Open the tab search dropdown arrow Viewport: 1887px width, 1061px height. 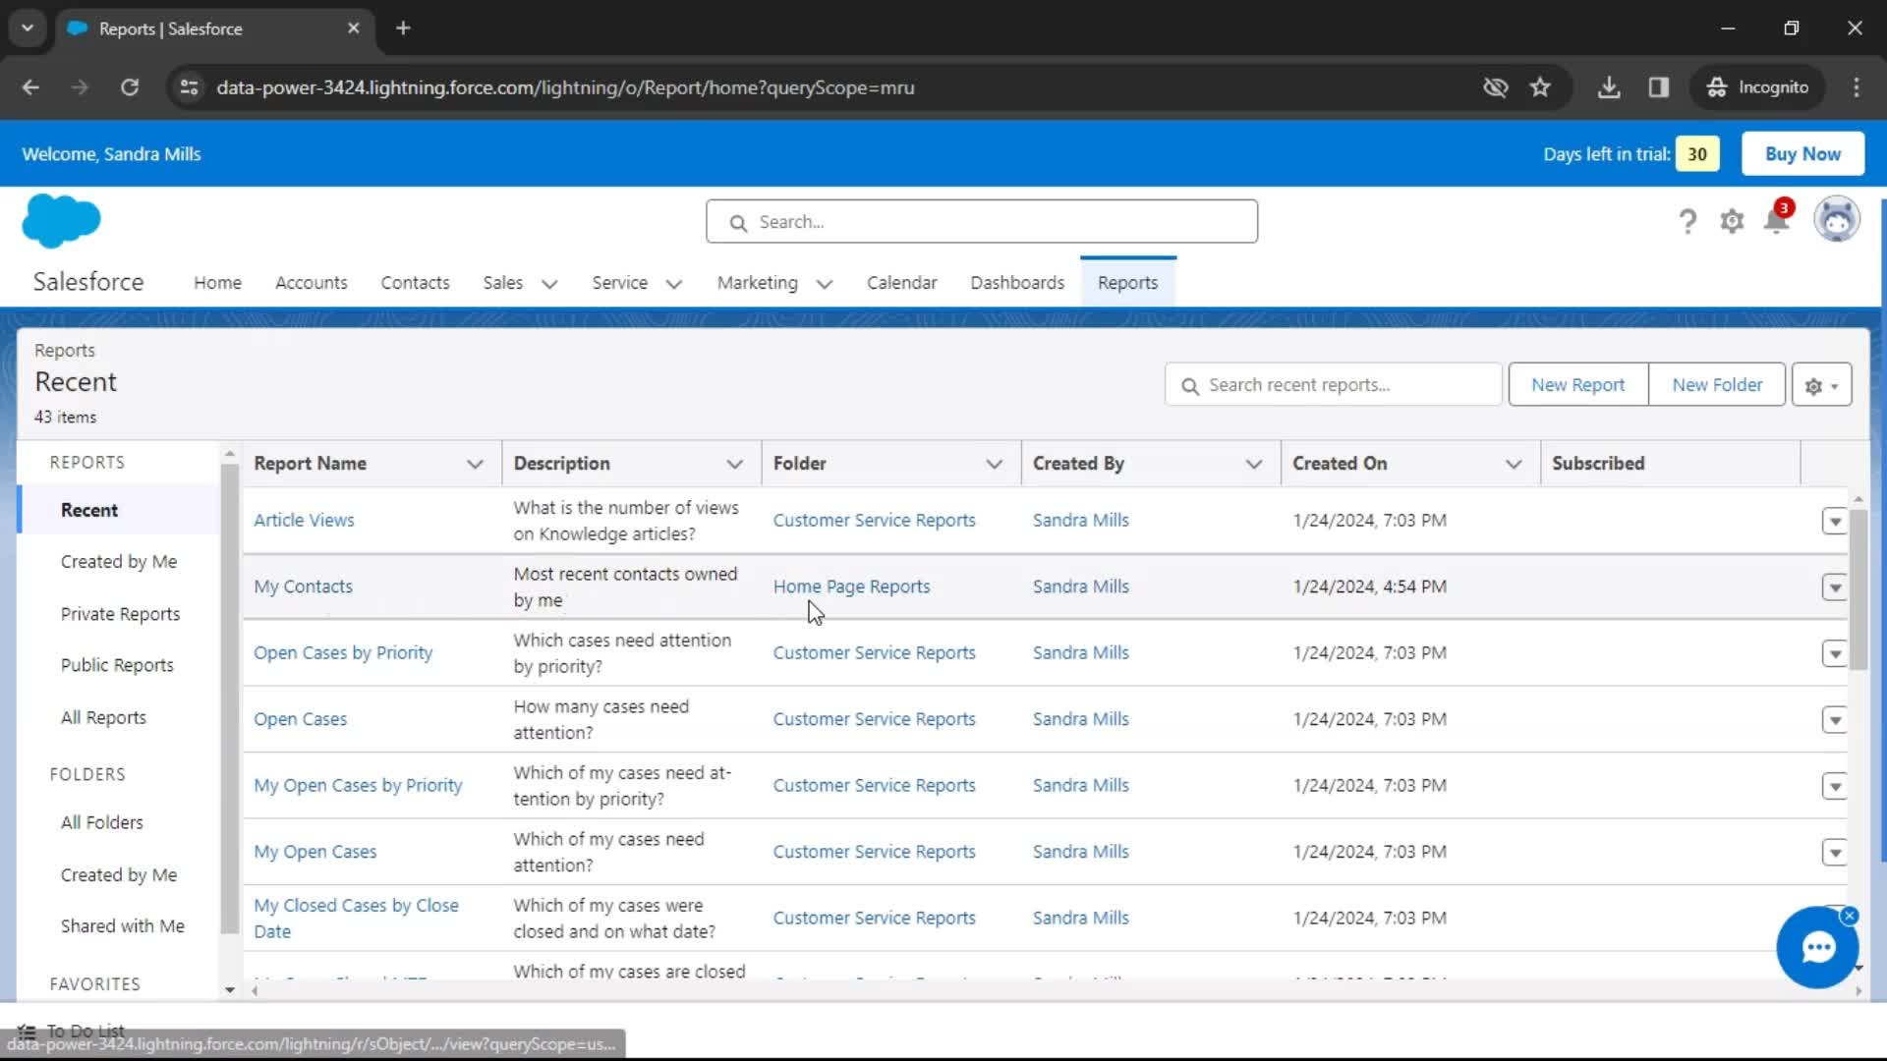tap(28, 28)
